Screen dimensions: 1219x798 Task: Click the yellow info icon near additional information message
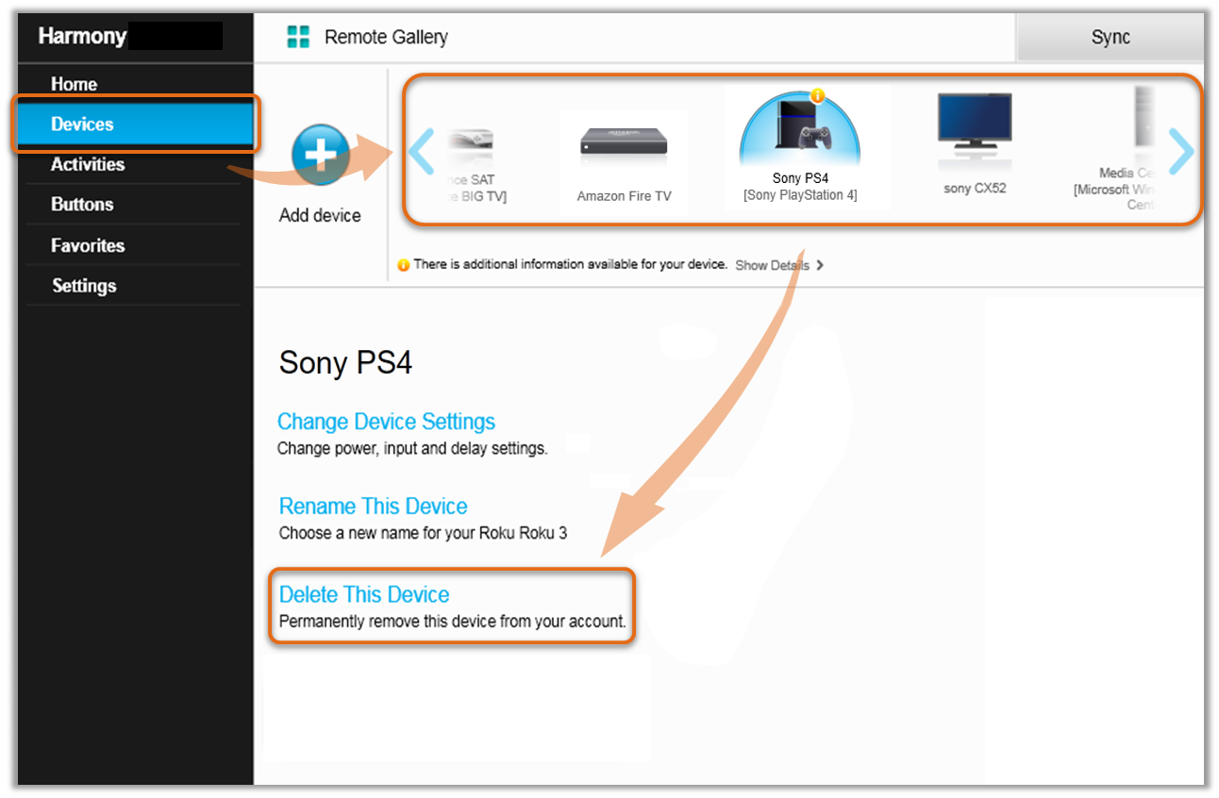[x=403, y=265]
